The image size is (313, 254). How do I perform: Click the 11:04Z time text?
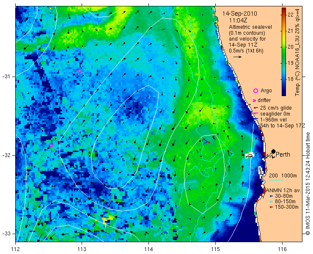pyautogui.click(x=238, y=20)
